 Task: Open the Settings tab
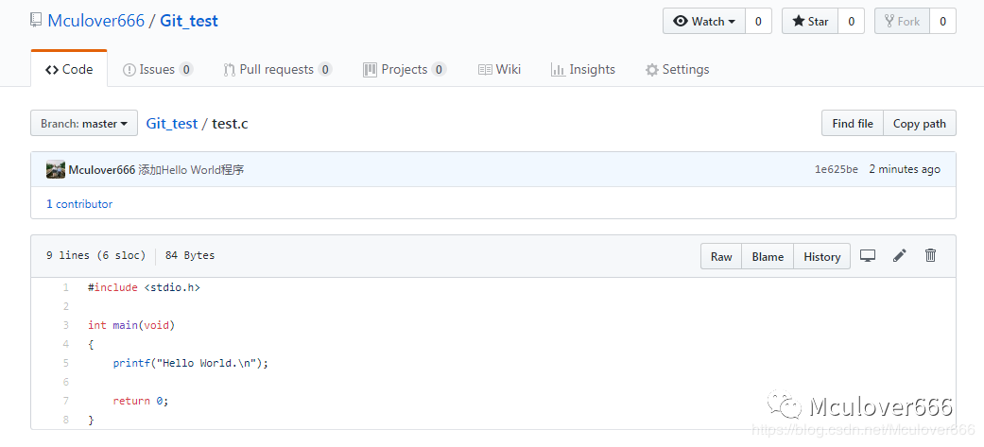[677, 69]
